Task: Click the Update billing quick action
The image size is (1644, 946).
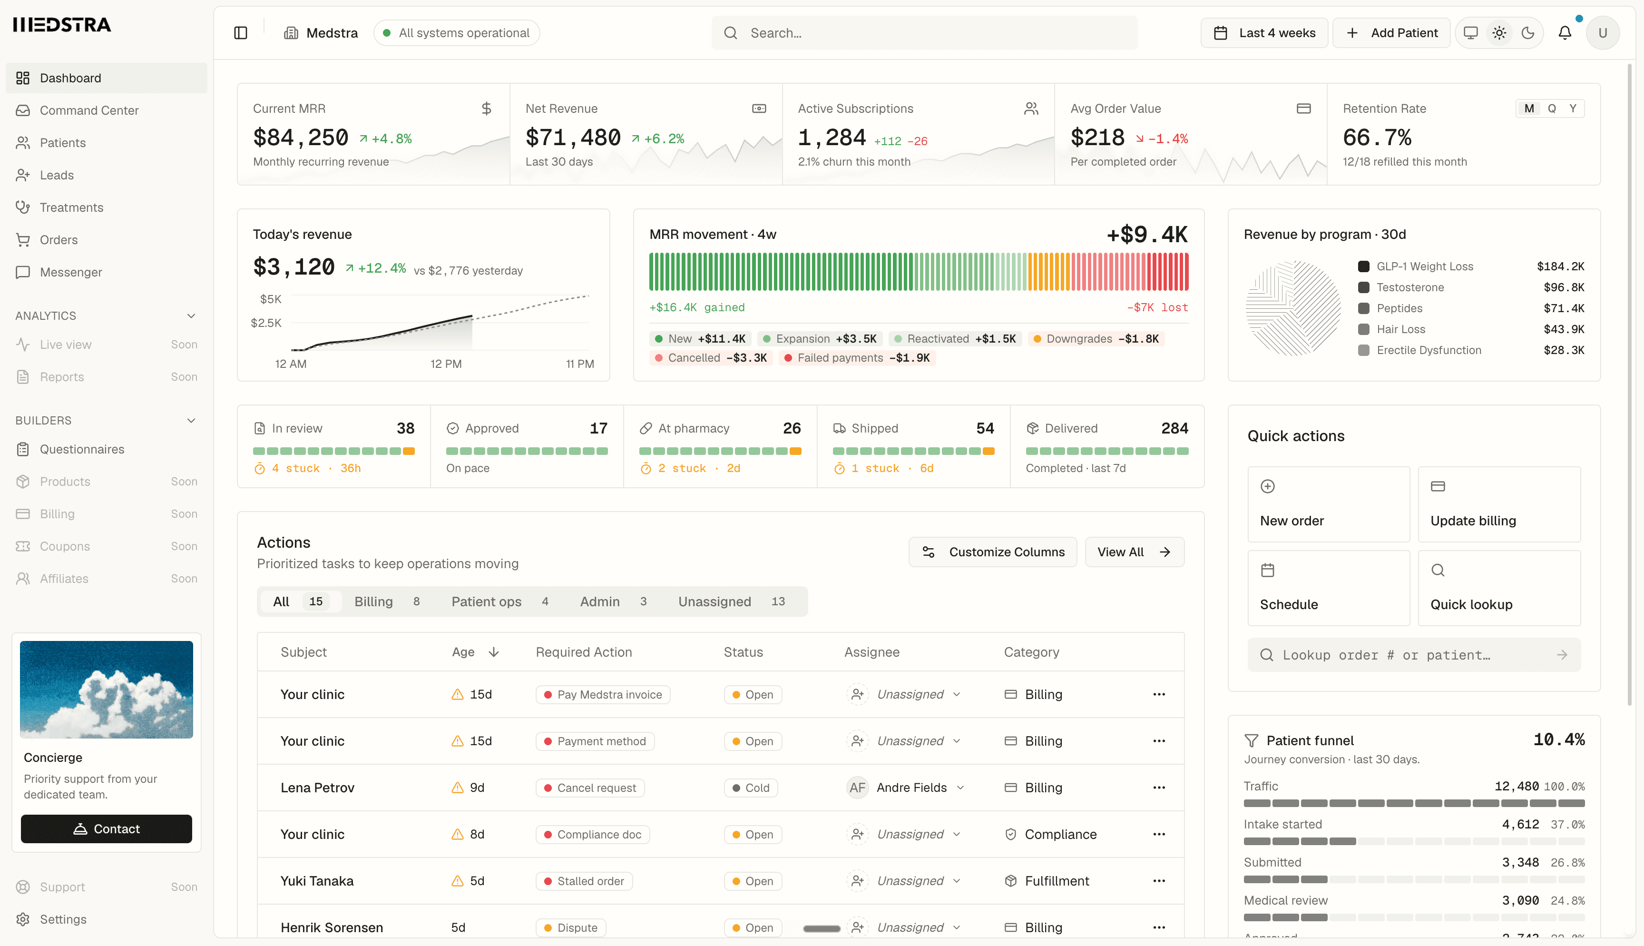Action: 1498,504
